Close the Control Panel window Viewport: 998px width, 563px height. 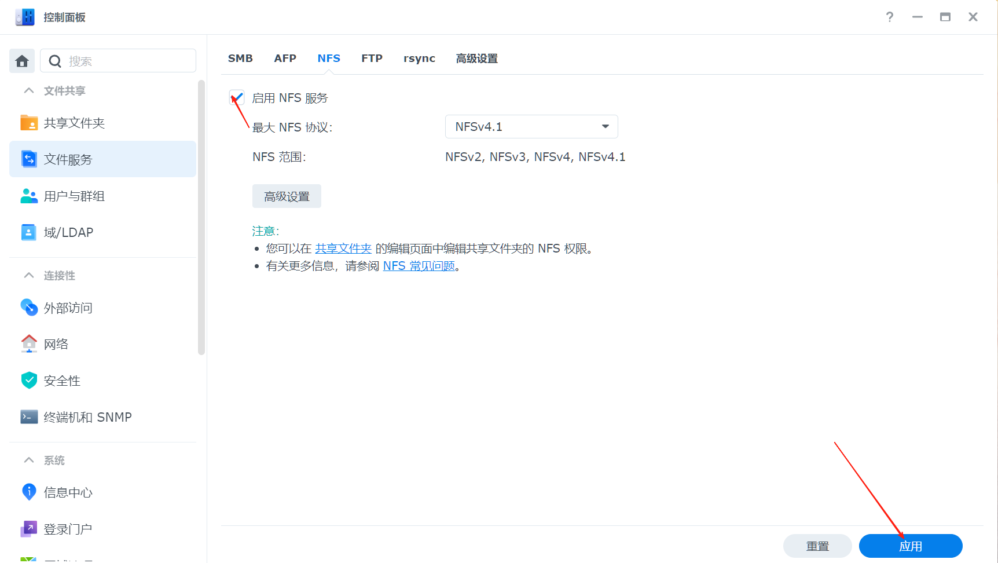click(x=973, y=17)
